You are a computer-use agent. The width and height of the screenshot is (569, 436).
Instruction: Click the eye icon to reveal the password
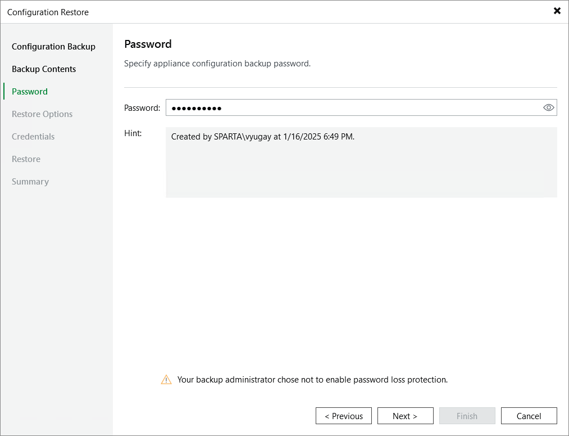[x=548, y=107]
